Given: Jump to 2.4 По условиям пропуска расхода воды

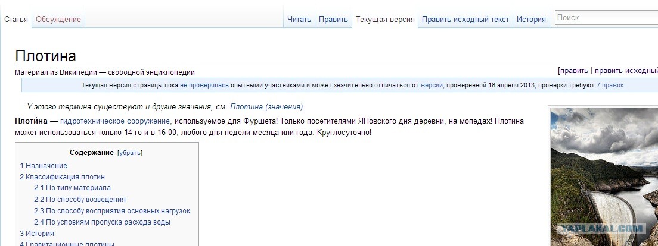Looking at the screenshot, I should click(x=102, y=222).
